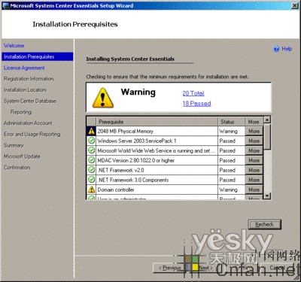Select Confirmation step in sidebar

coord(17,167)
